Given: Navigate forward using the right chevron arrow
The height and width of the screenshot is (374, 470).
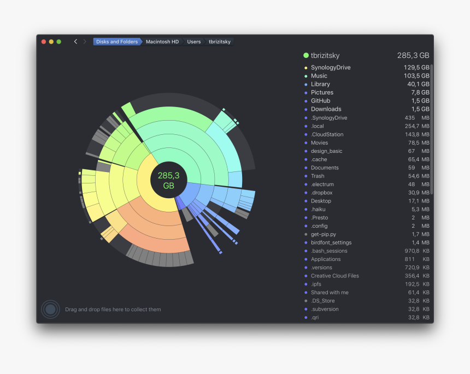Looking at the screenshot, I should pos(85,41).
